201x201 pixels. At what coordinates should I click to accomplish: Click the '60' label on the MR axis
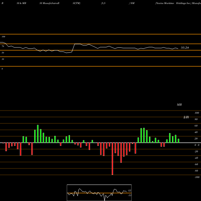pyautogui.click(x=196, y=126)
